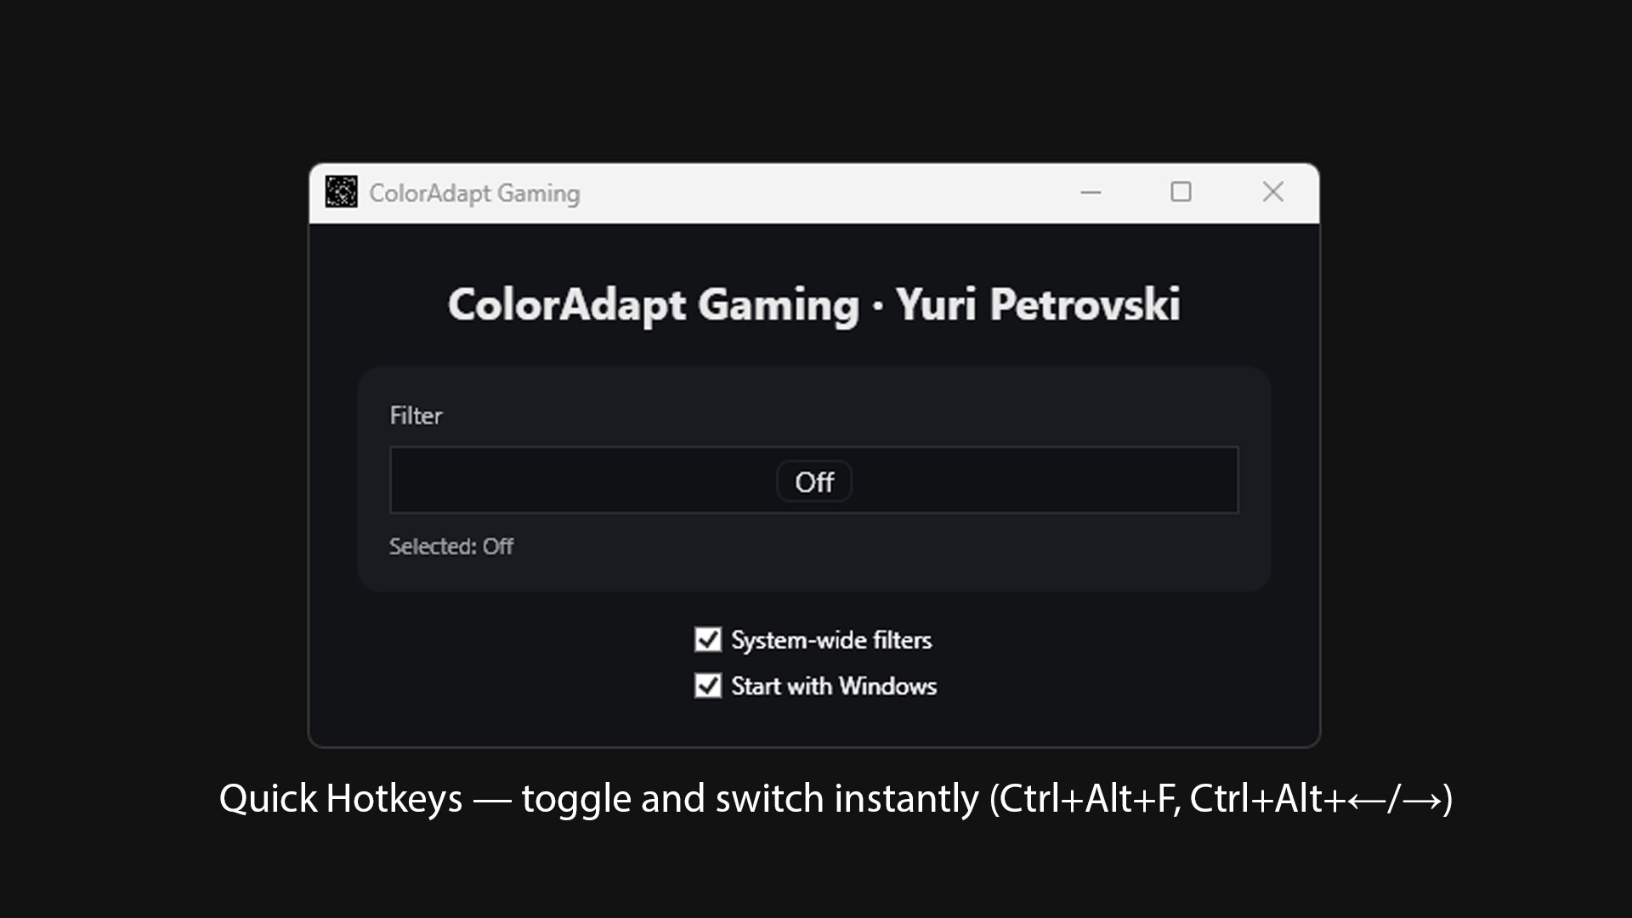Close the ColorAdapt Gaming window
1632x918 pixels.
tap(1272, 192)
